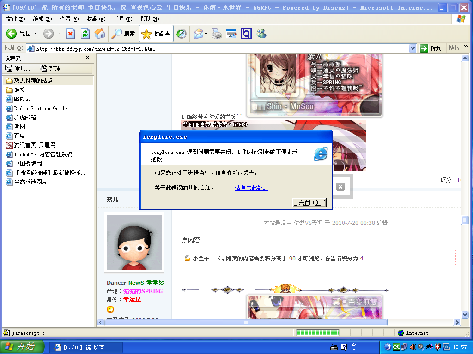
Task: Stop page loading with red X
Action: pos(70,34)
